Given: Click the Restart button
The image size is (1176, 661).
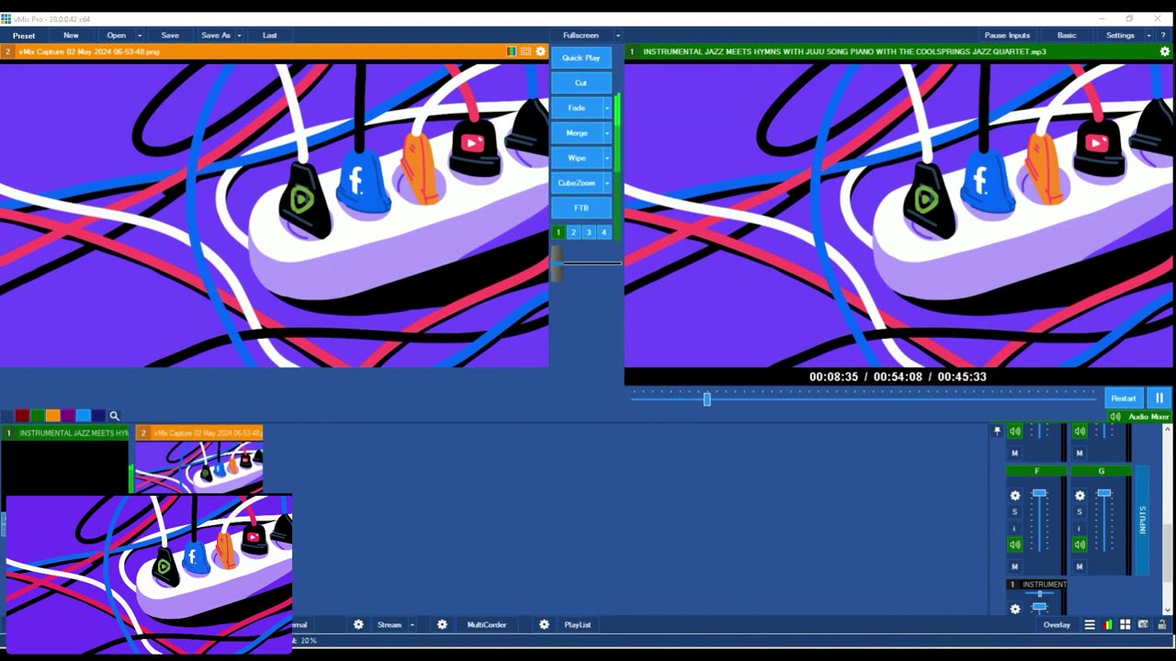Looking at the screenshot, I should (1124, 398).
